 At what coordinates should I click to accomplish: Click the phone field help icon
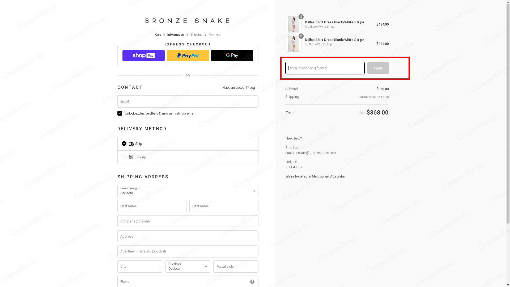252,282
